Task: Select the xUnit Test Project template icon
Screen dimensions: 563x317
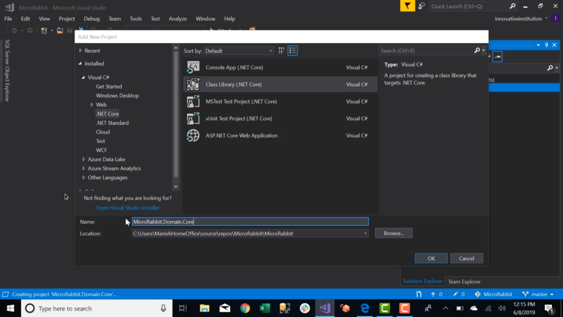Action: coord(193,118)
